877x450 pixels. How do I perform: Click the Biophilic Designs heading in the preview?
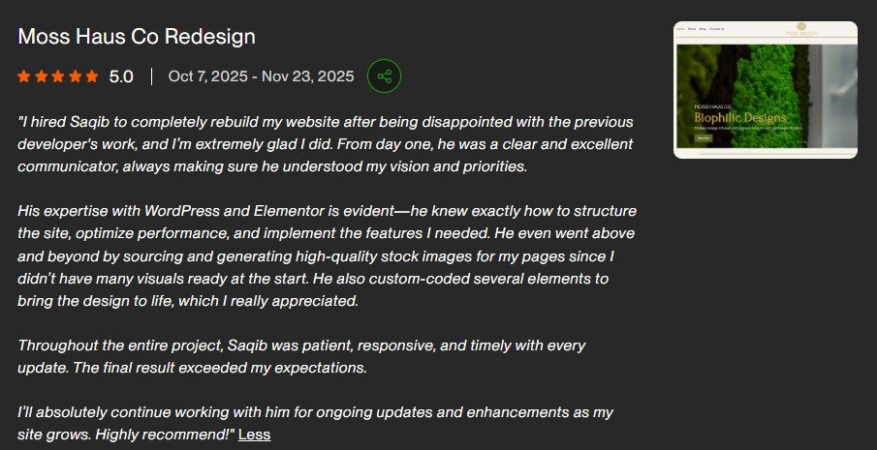point(740,117)
